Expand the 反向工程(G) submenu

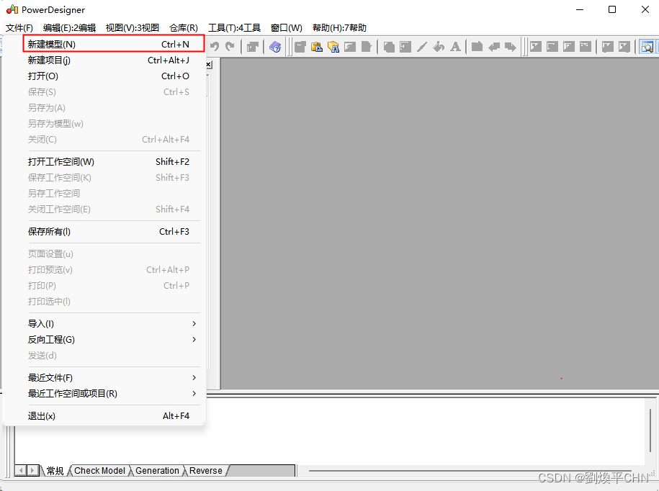pyautogui.click(x=109, y=339)
